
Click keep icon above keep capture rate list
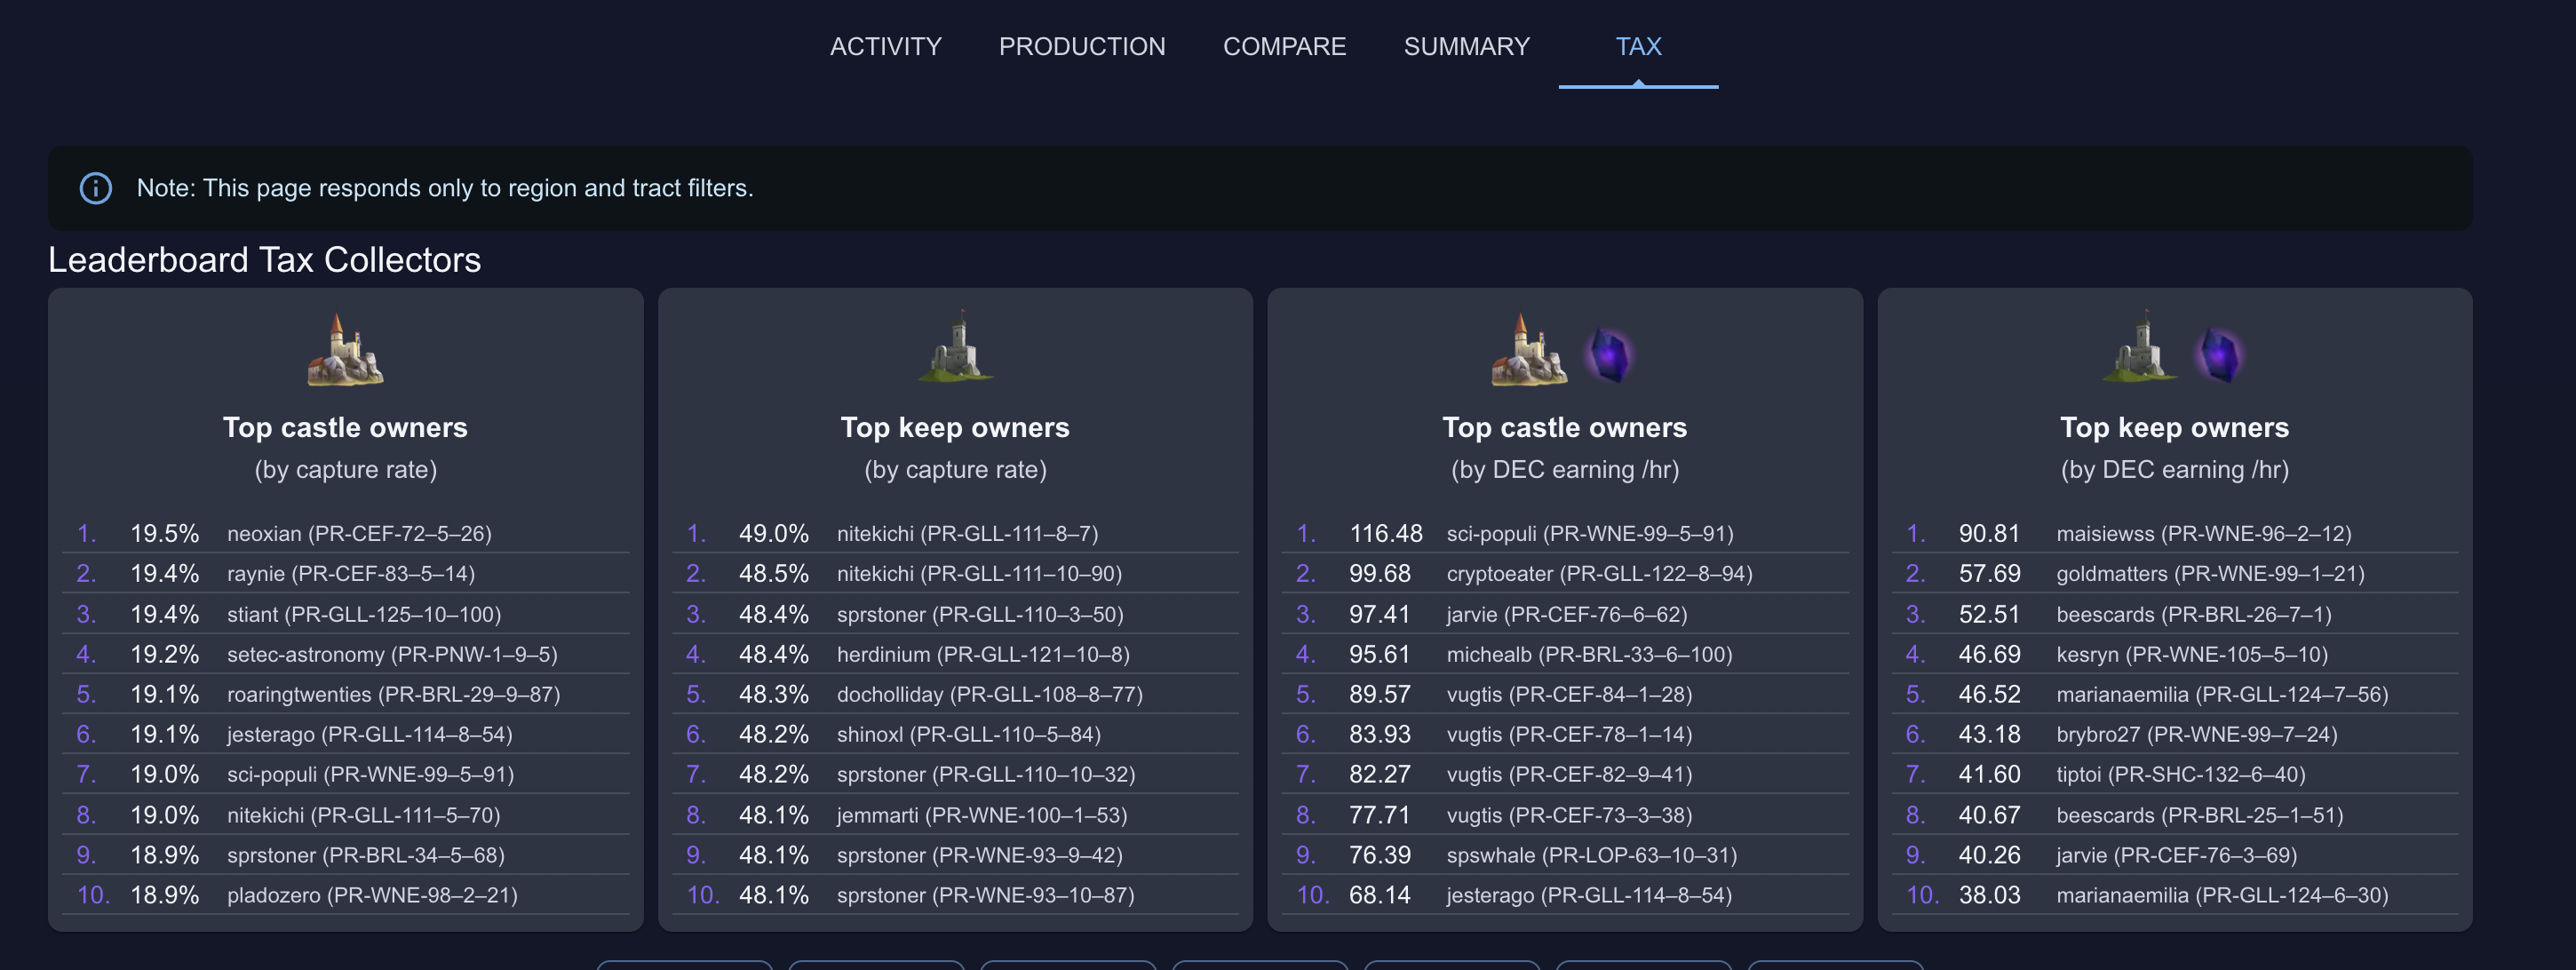click(x=955, y=346)
